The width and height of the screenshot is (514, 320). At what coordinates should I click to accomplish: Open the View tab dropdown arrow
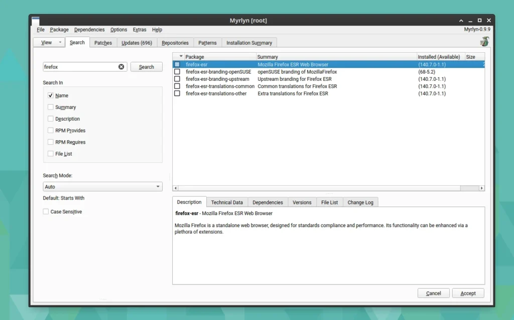pyautogui.click(x=59, y=42)
